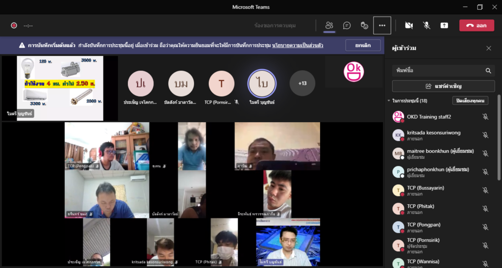Open the meeting chat icon
This screenshot has width=502, height=268.
pos(347,26)
